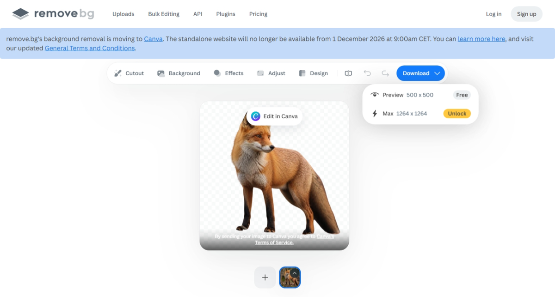Click the Max lightning bolt icon

375,113
